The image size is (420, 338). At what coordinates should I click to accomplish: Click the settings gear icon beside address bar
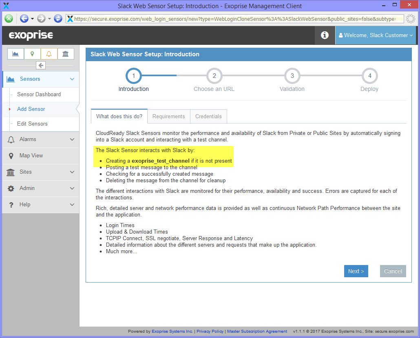coord(410,19)
